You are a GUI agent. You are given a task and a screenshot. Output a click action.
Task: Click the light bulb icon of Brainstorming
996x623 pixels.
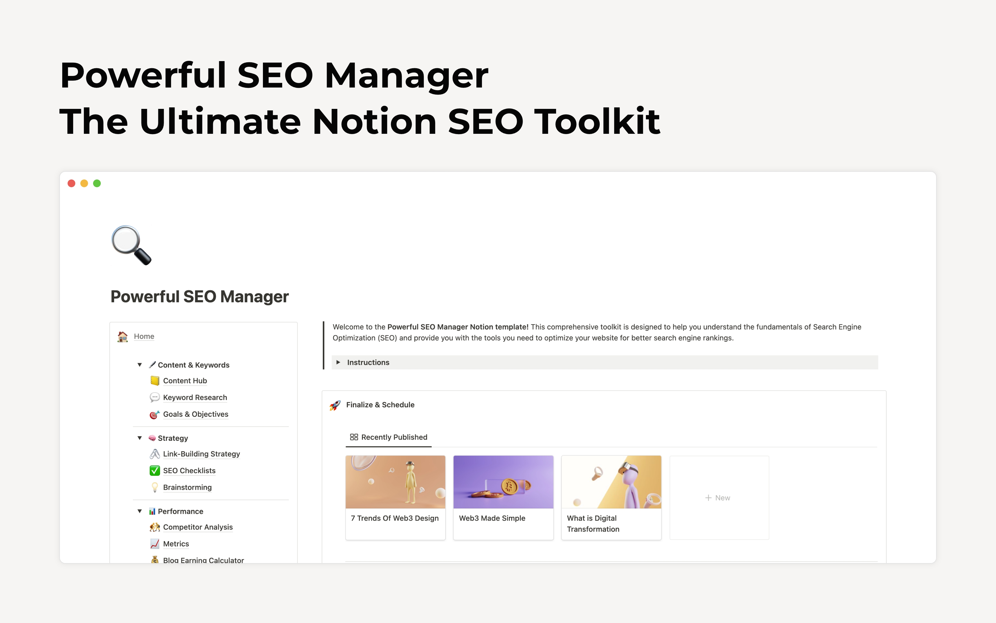[155, 487]
